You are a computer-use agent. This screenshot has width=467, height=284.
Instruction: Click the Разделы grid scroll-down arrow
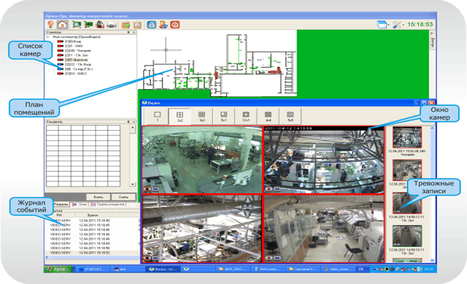(133, 184)
